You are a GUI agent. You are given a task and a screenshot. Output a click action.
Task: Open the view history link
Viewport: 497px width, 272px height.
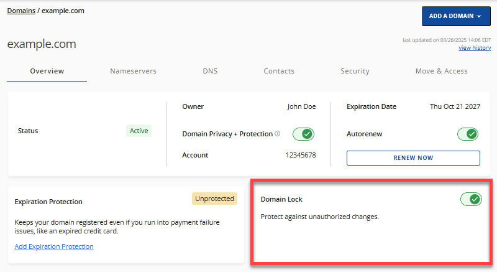pyautogui.click(x=474, y=48)
